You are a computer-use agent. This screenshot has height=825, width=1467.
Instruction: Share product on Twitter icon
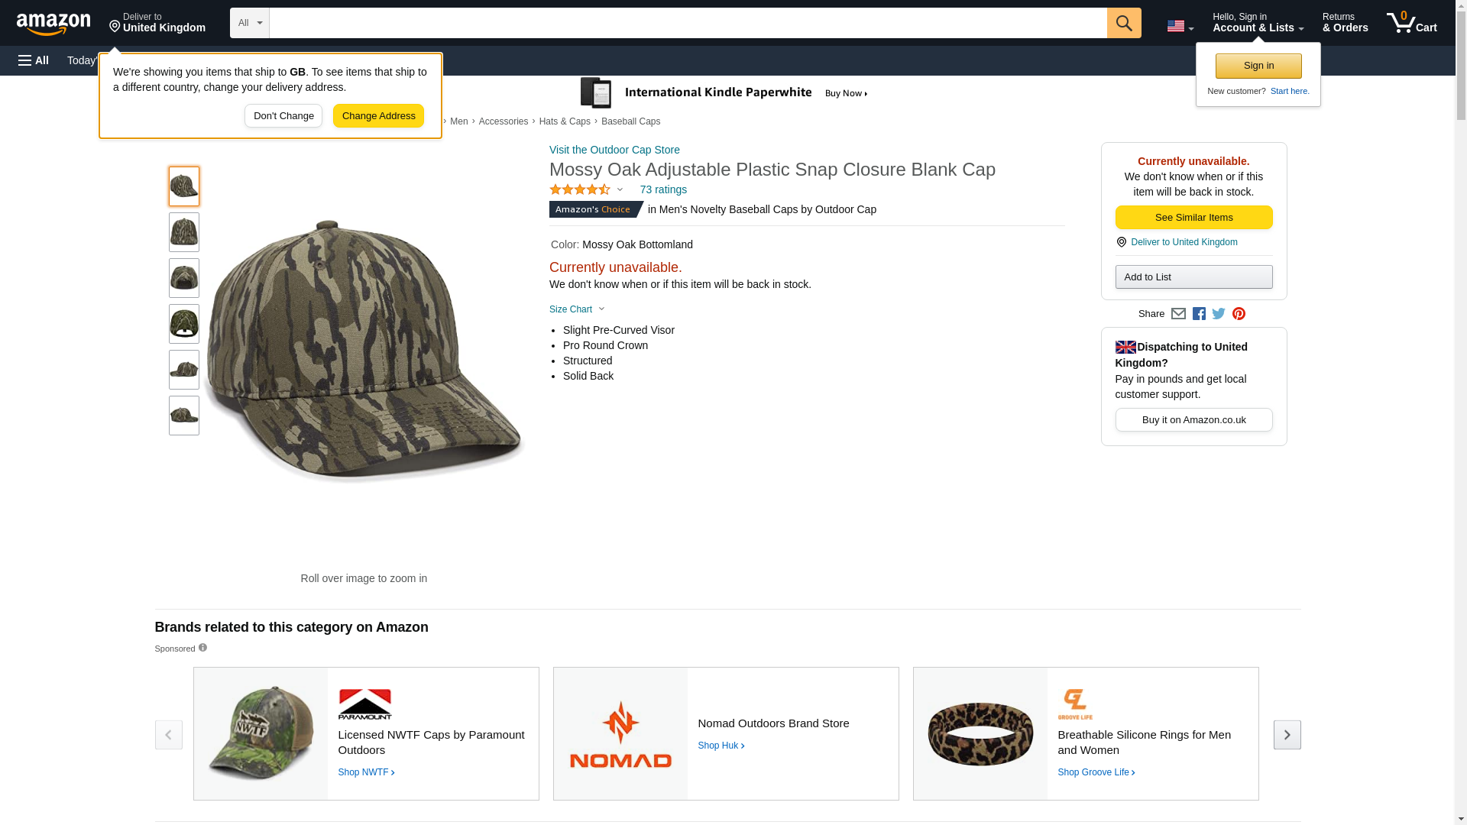tap(1219, 314)
